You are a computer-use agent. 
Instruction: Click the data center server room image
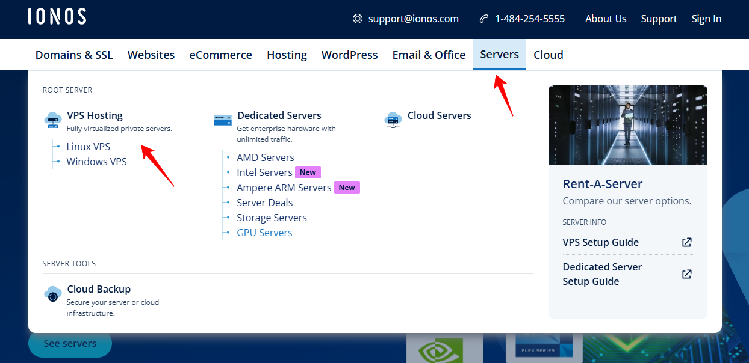pos(627,125)
